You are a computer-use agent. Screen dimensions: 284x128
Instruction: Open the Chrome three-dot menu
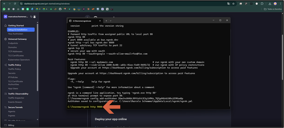pos(281,4)
